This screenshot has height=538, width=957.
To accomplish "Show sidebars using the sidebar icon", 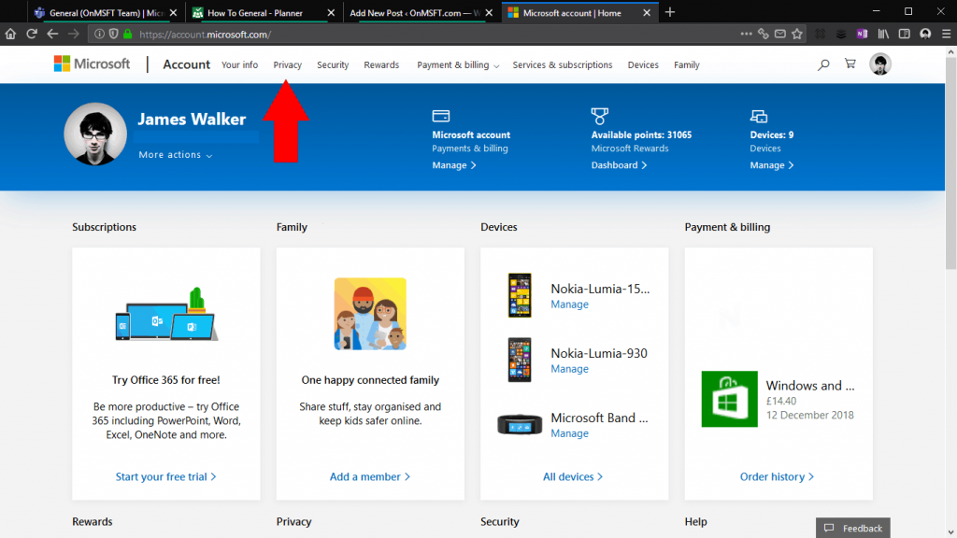I will click(905, 35).
